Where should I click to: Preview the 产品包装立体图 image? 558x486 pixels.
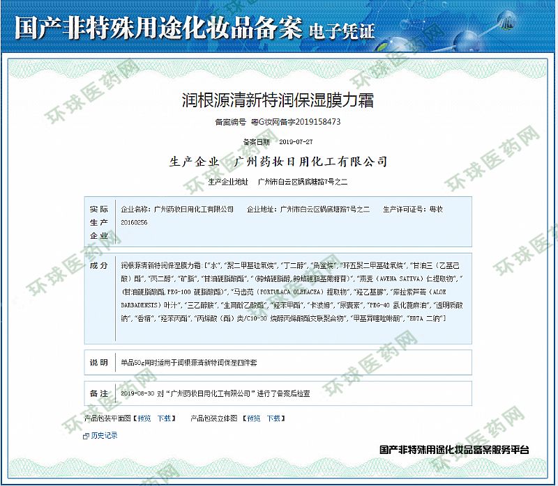(252, 418)
